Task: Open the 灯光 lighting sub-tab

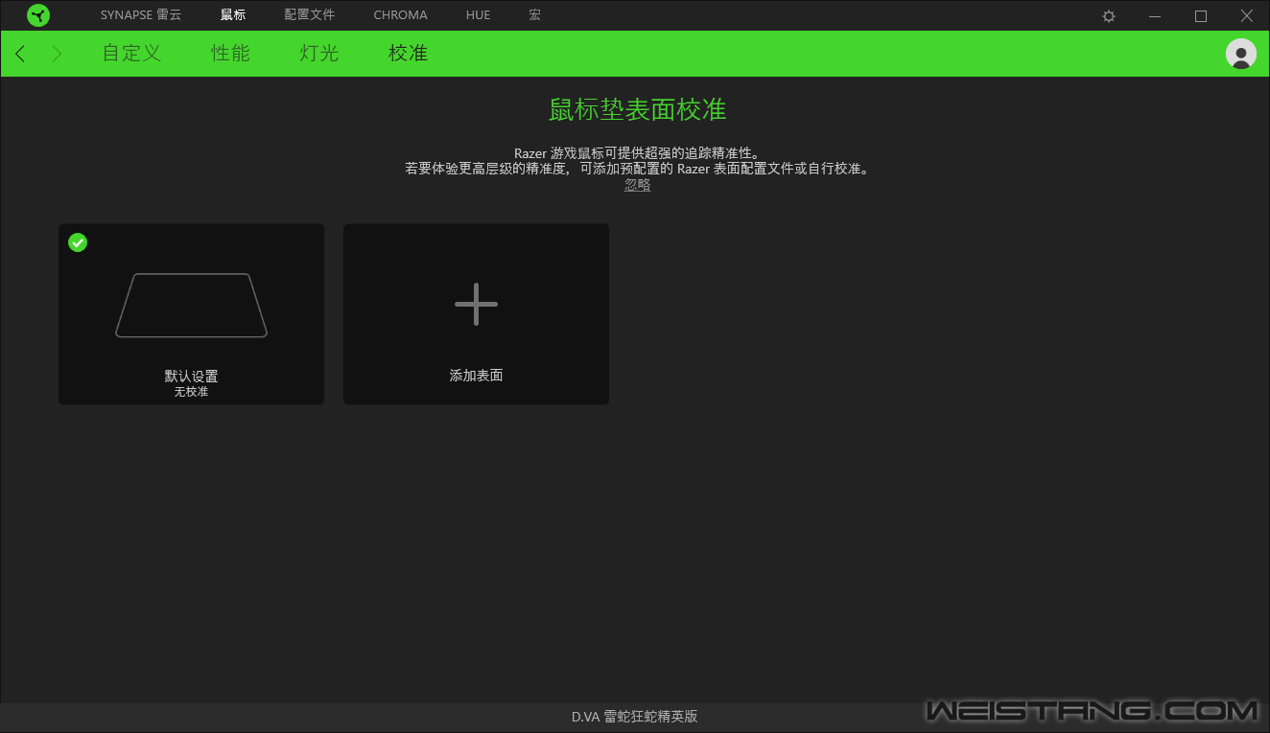Action: coord(318,54)
